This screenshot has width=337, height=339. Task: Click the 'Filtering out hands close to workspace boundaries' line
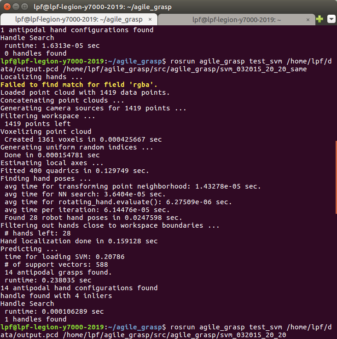[110, 225]
